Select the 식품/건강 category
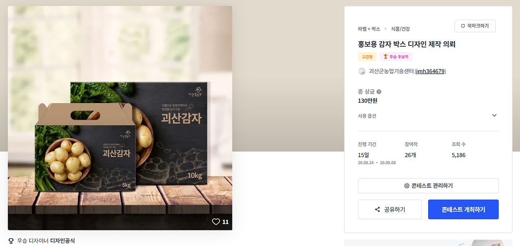Image resolution: width=520 pixels, height=246 pixels. pyautogui.click(x=400, y=29)
